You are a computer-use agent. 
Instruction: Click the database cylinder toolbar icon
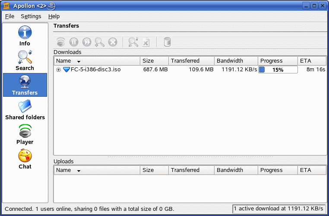pyautogui.click(x=167, y=42)
